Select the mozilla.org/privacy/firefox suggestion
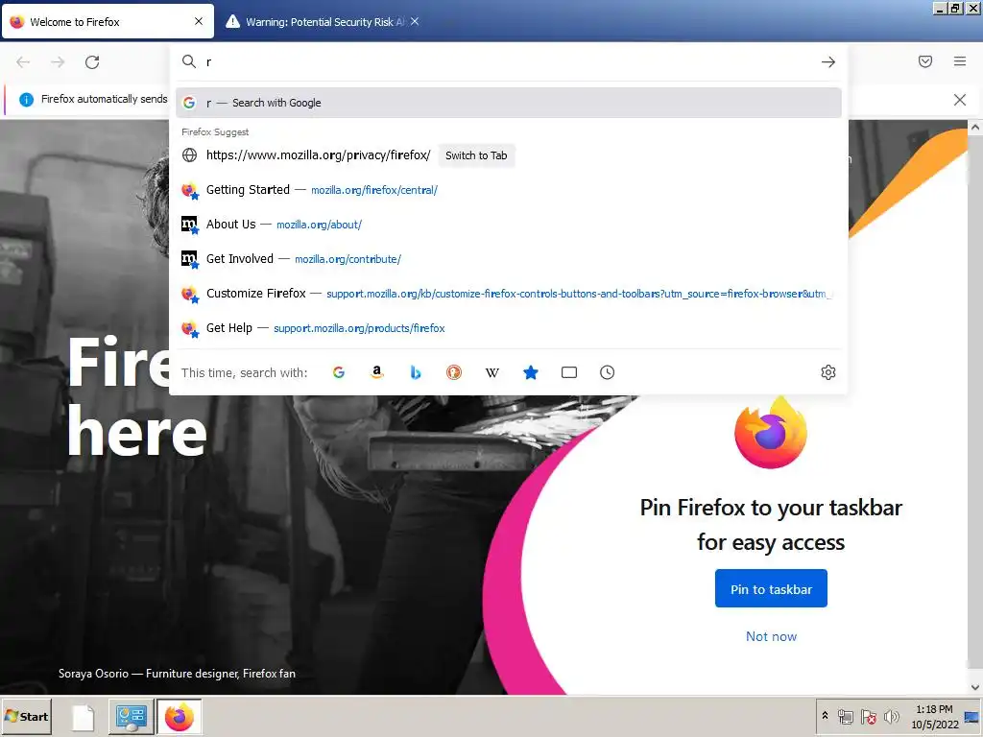The width and height of the screenshot is (983, 737). pyautogui.click(x=509, y=155)
